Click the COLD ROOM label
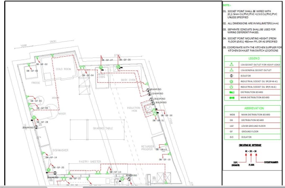Image resolution: width=285 pixels, height=188 pixels. pyautogui.click(x=63, y=69)
